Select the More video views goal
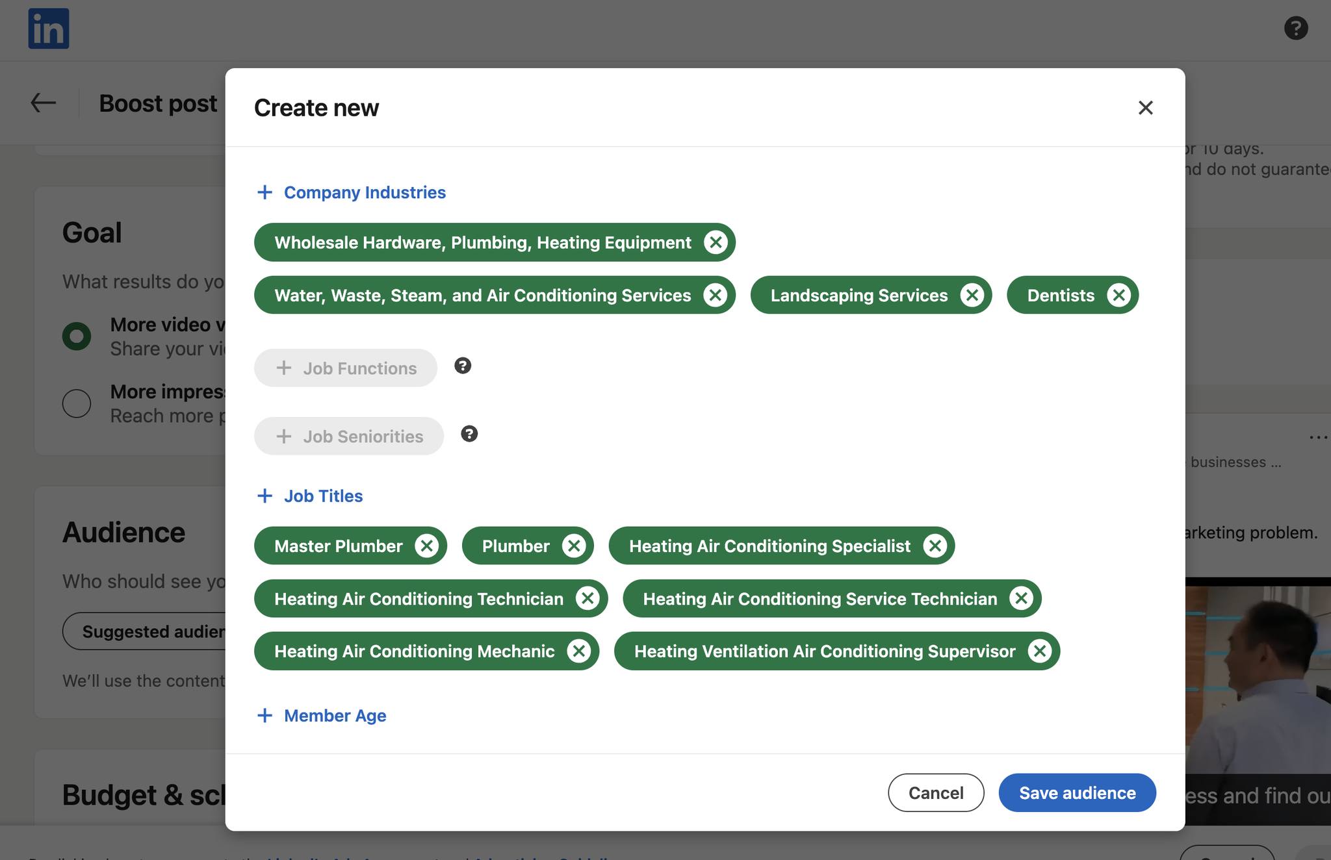This screenshot has width=1331, height=860. point(77,336)
